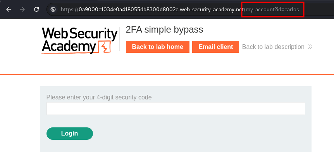Click the highlighted my-account?id=carlos URL path
The height and width of the screenshot is (160, 334).
pos(272,9)
